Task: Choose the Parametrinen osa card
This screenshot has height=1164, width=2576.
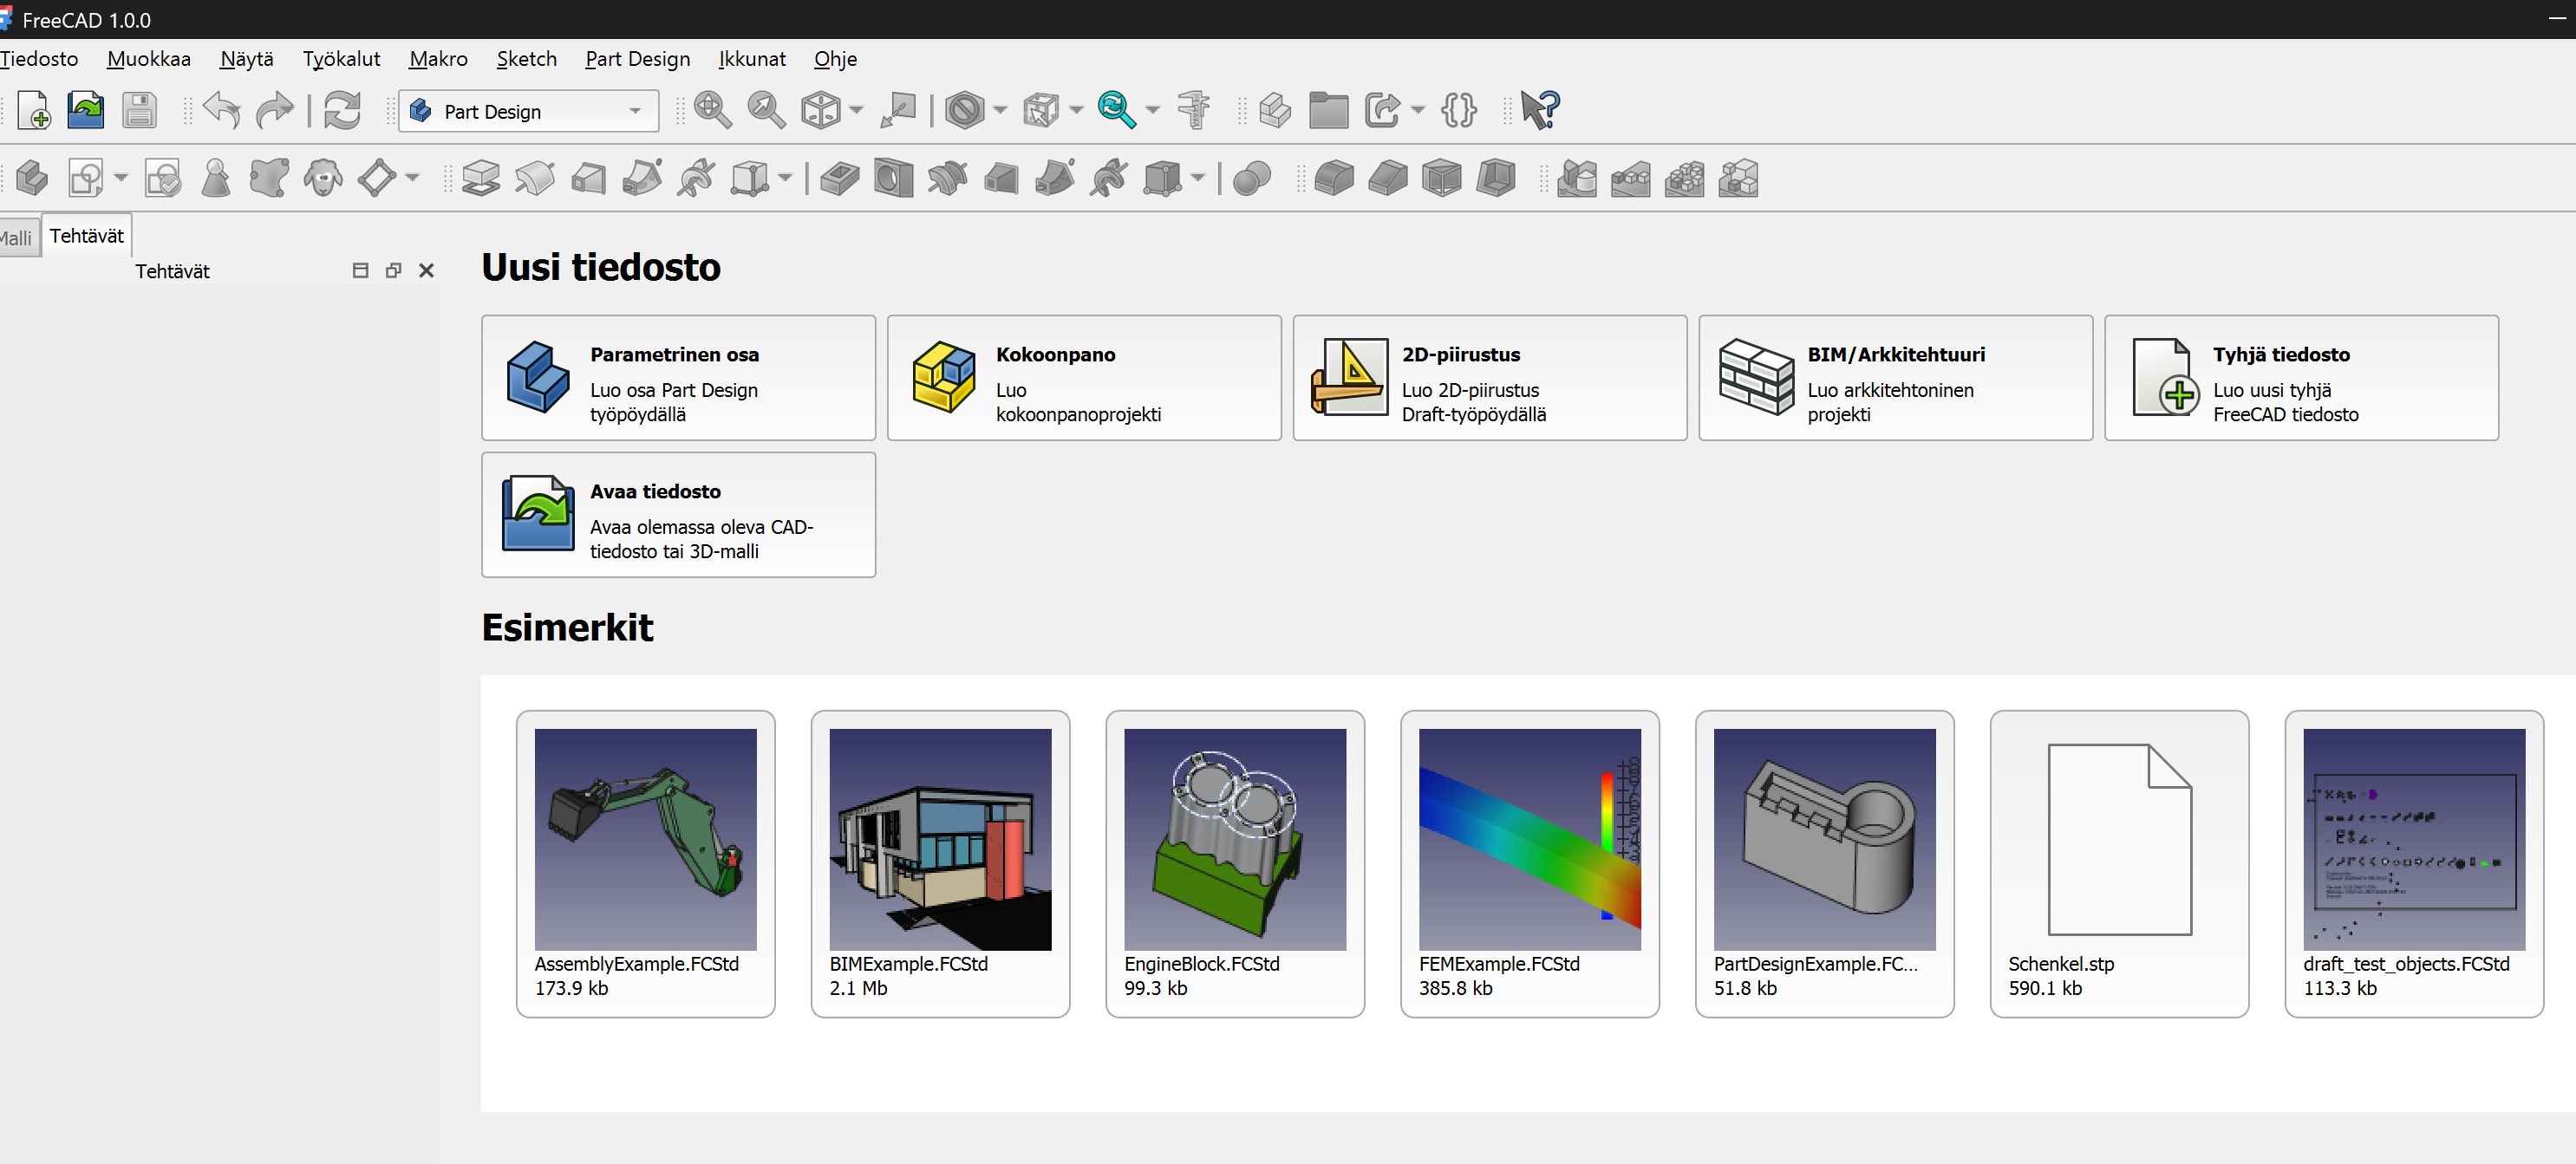Action: point(678,378)
